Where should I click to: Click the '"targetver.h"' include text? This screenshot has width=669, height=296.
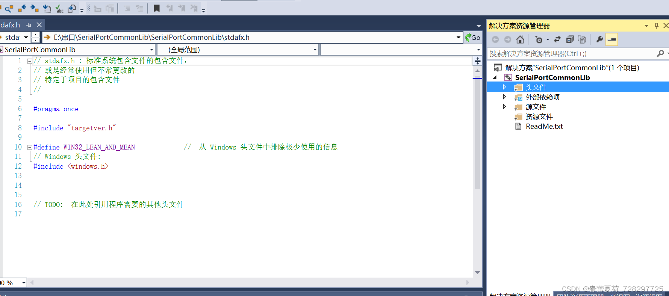tap(92, 128)
